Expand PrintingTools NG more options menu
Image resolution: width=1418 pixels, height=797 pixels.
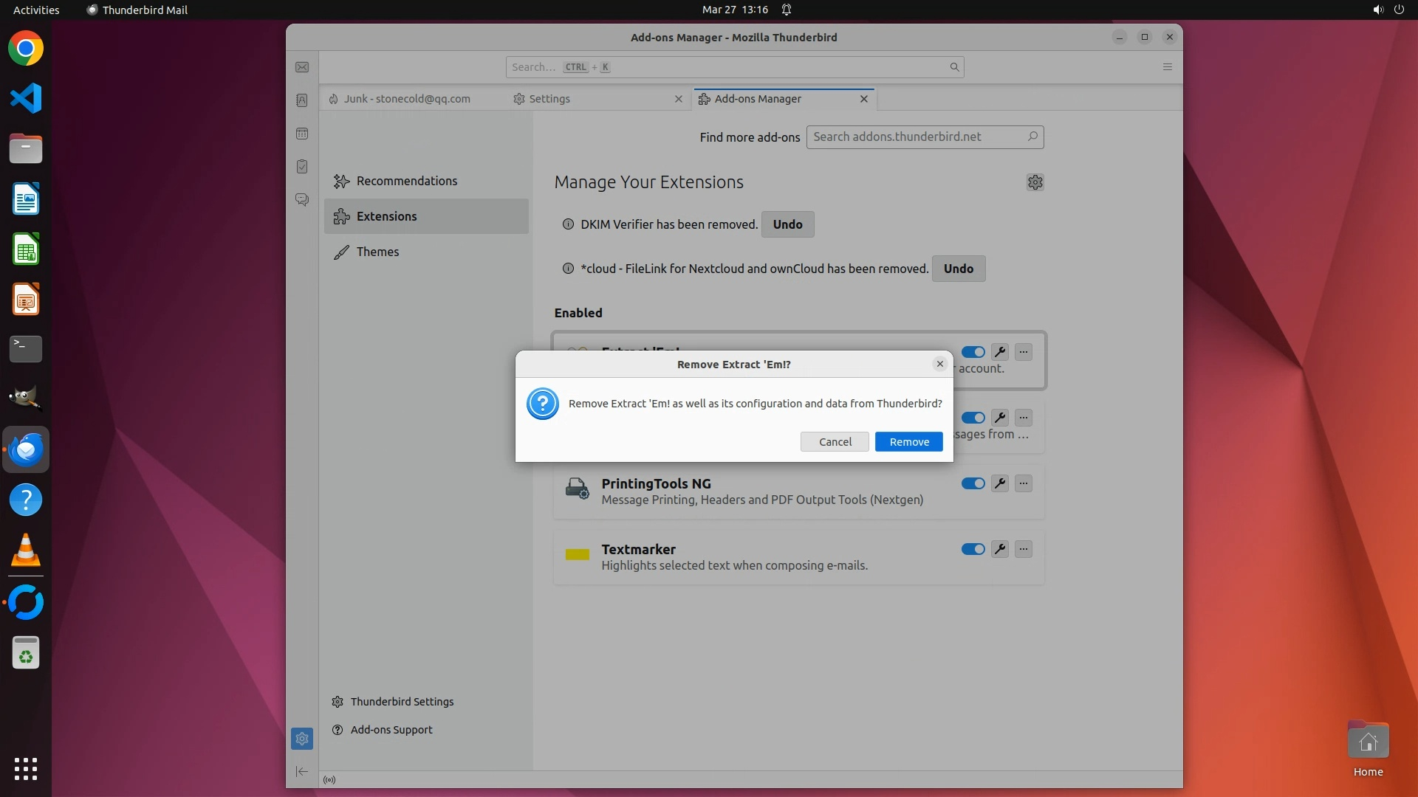click(1023, 483)
